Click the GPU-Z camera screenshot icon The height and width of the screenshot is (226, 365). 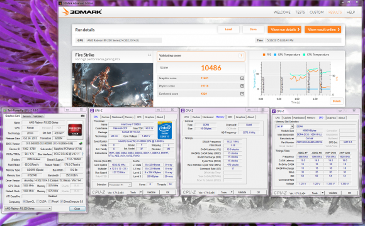coord(82,116)
